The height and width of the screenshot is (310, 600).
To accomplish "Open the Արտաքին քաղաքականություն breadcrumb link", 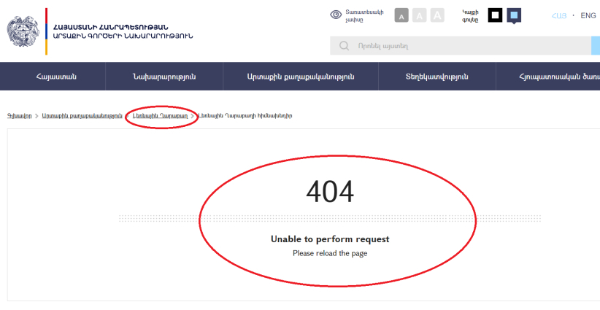I will (81, 116).
